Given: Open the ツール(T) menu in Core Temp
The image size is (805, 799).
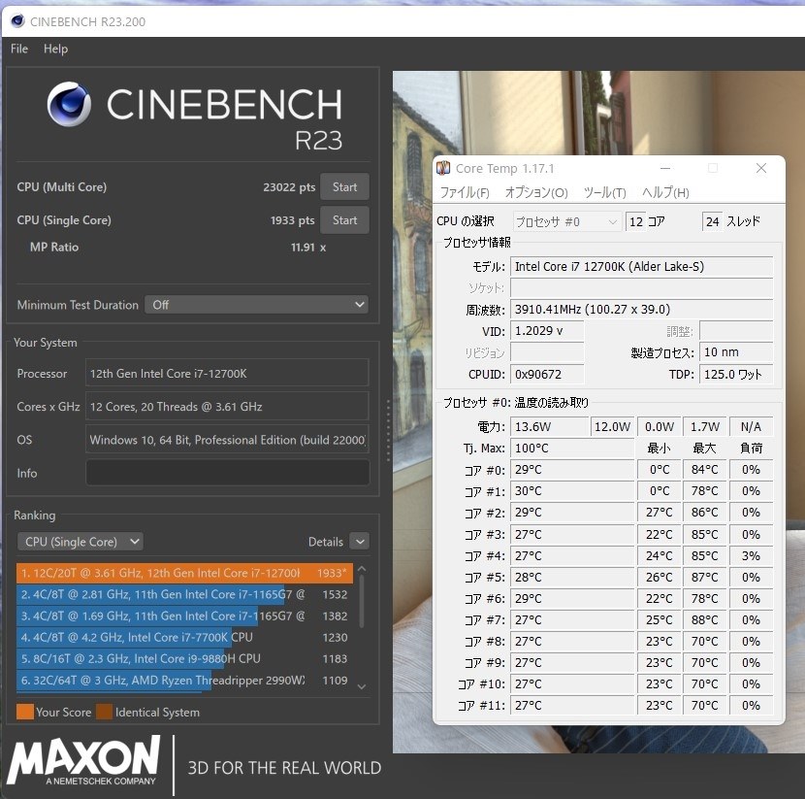Looking at the screenshot, I should 604,192.
